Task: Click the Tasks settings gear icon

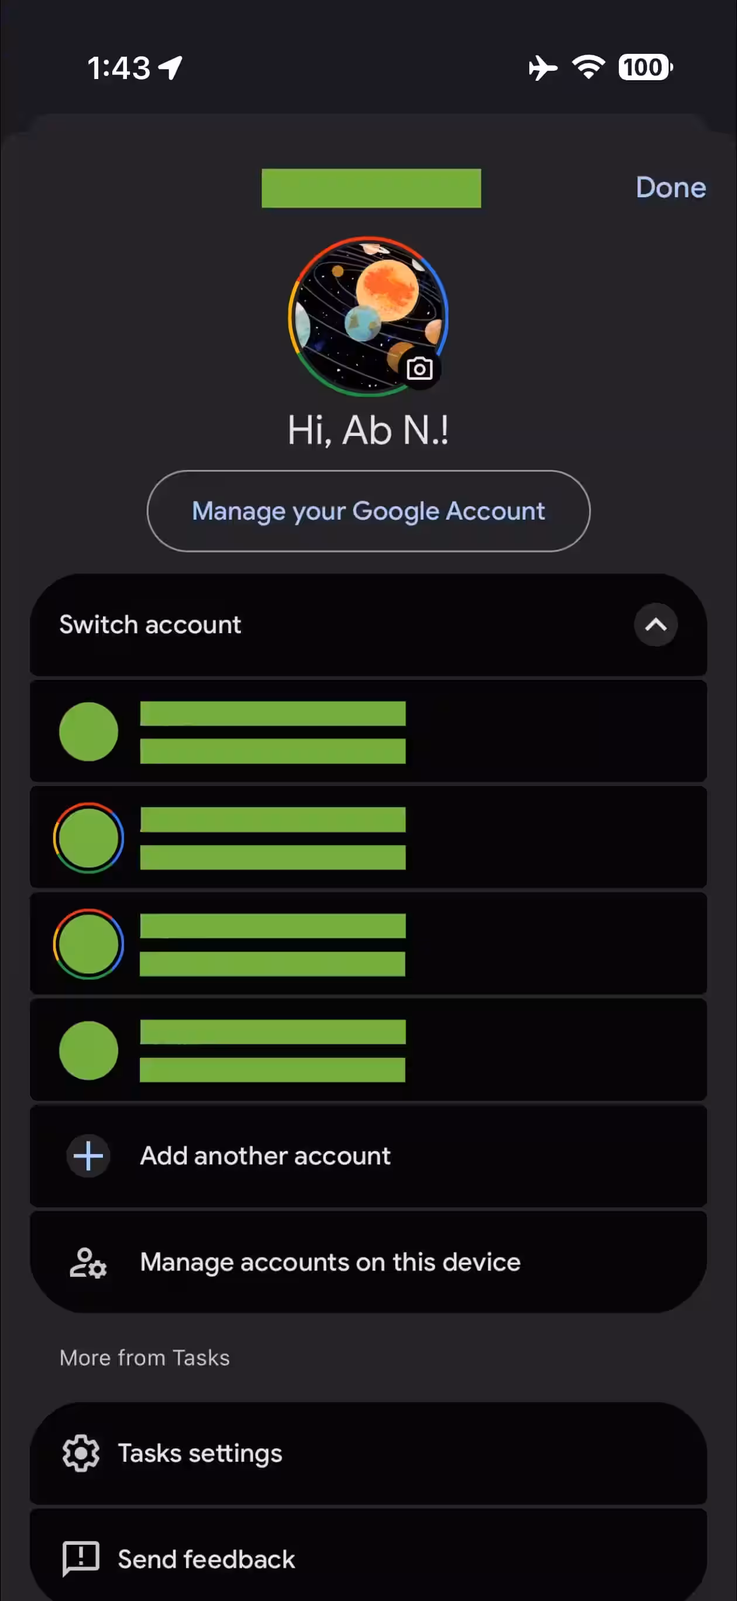Action: pos(81,1453)
